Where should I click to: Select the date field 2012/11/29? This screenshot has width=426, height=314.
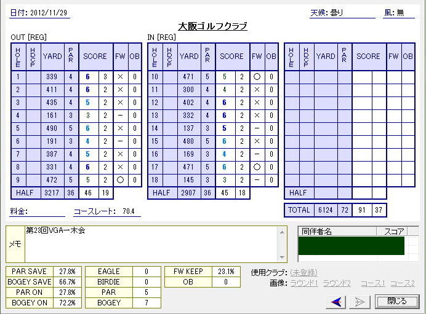tap(49, 13)
